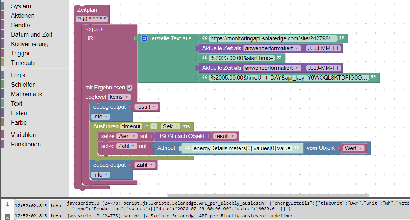
Task: Click the horizontal workspace scrollbar
Action: (x=268, y=195)
